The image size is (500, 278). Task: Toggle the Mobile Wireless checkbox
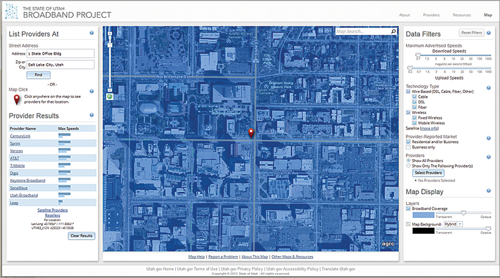tap(414, 123)
